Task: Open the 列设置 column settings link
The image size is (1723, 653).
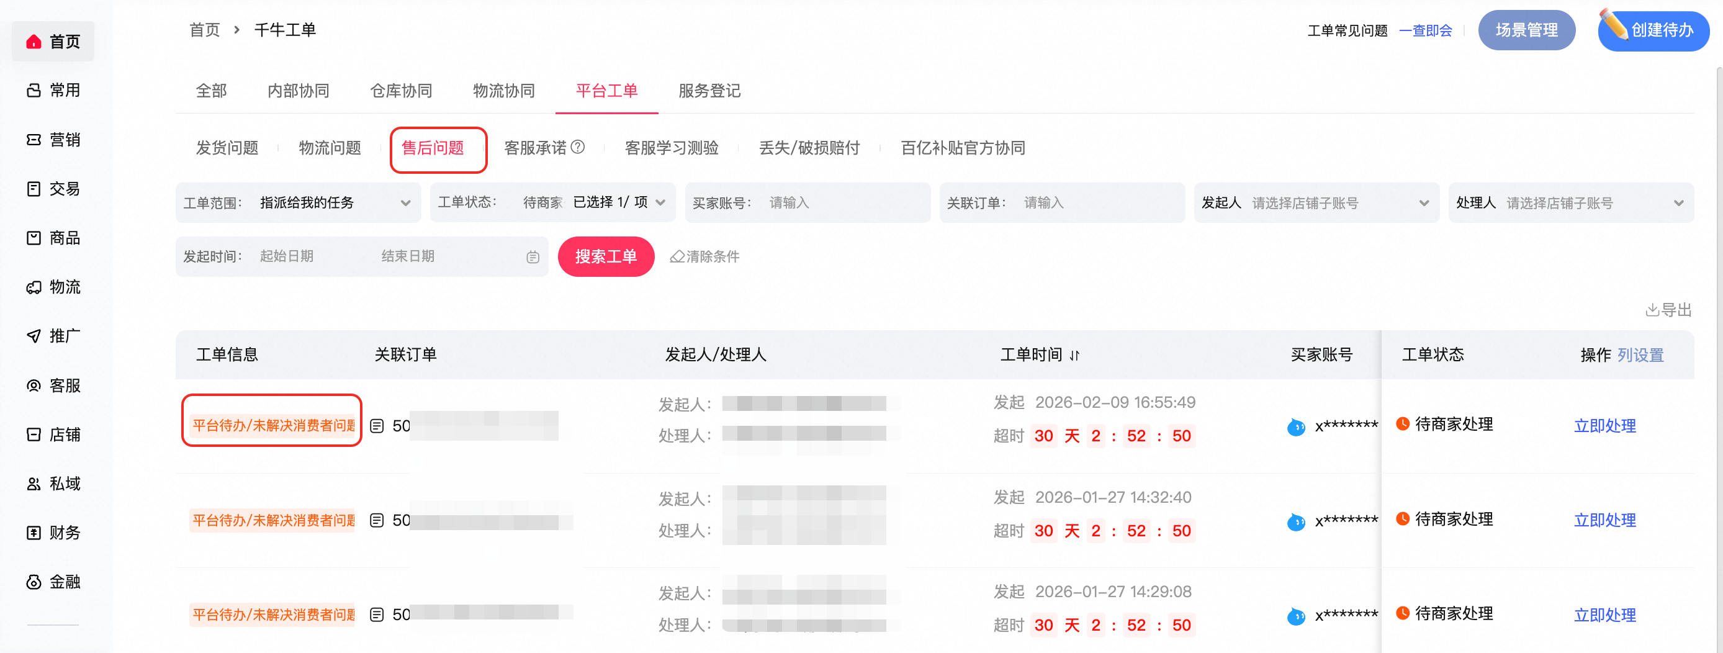Action: click(1640, 355)
